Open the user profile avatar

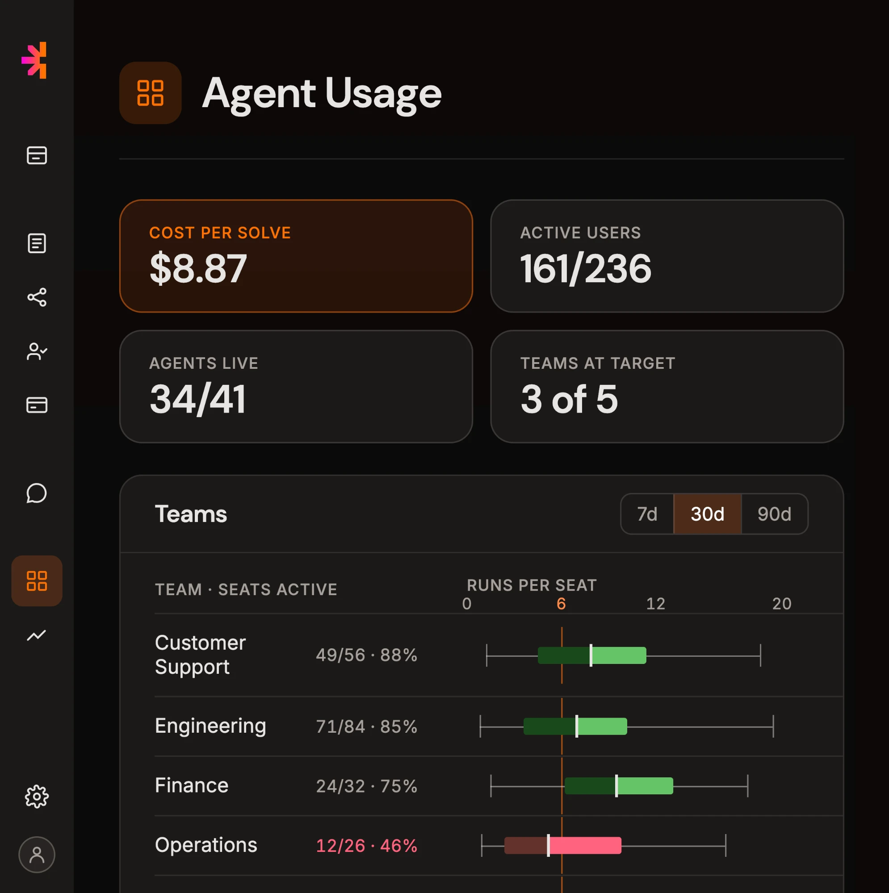click(37, 855)
